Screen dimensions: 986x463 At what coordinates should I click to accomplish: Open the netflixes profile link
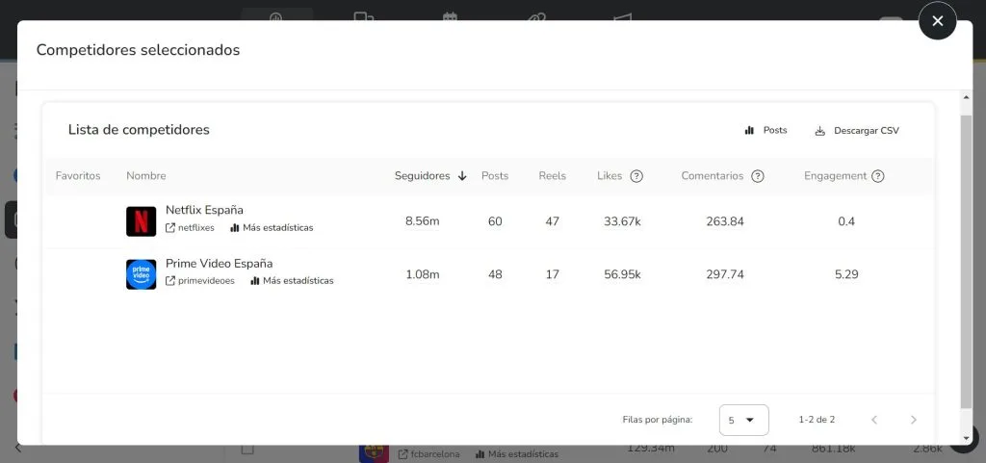(190, 228)
